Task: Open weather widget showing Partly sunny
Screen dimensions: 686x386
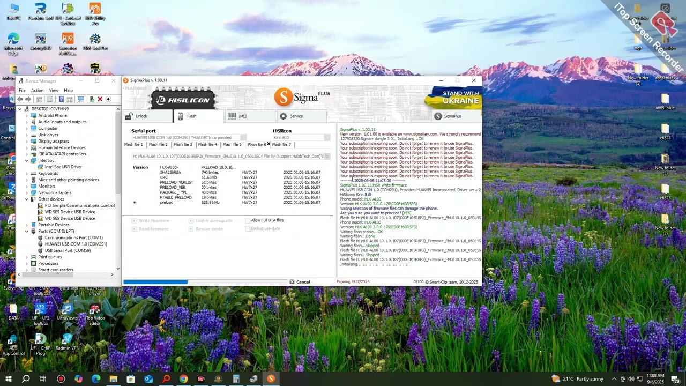Action: tap(577, 379)
